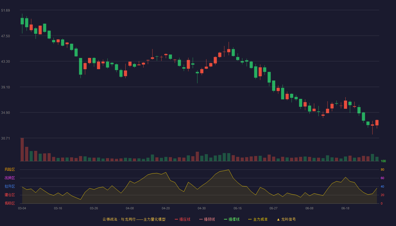396x226 pixels.
Task: Click the 47.50 price axis label
Action: 5,36
